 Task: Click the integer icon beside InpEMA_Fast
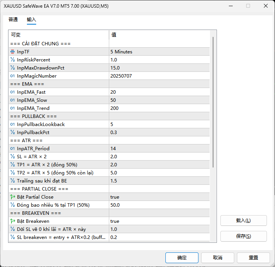pos(13,92)
